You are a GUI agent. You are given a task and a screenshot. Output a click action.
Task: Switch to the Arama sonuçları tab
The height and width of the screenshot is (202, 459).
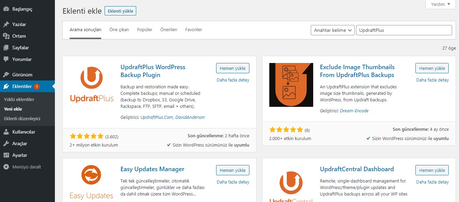pyautogui.click(x=85, y=30)
